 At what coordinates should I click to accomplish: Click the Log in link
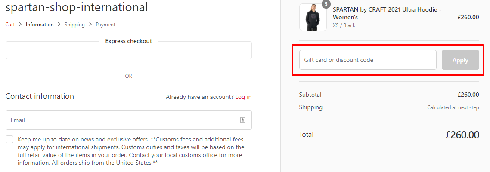243,97
